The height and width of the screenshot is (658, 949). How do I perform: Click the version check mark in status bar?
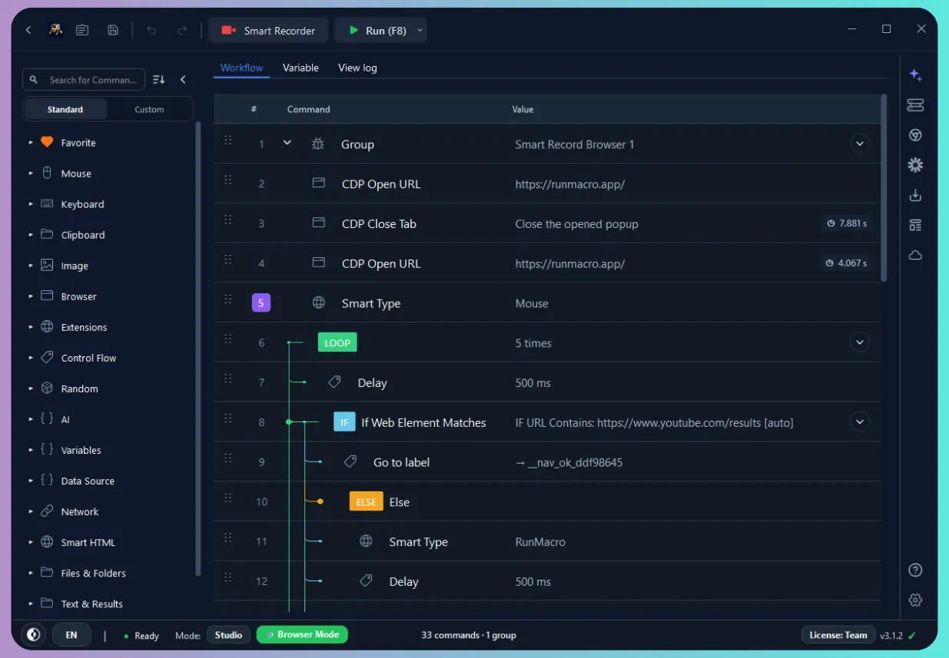coord(912,635)
